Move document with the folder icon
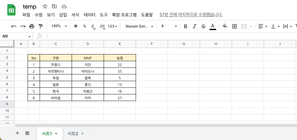The image size is (297, 140). (55, 6)
